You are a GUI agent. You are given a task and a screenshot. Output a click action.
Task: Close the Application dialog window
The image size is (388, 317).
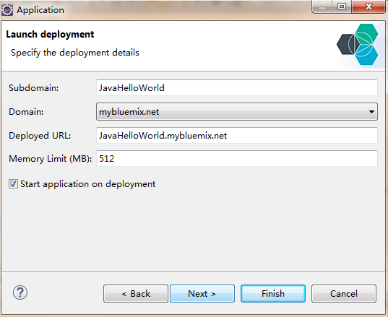368,6
